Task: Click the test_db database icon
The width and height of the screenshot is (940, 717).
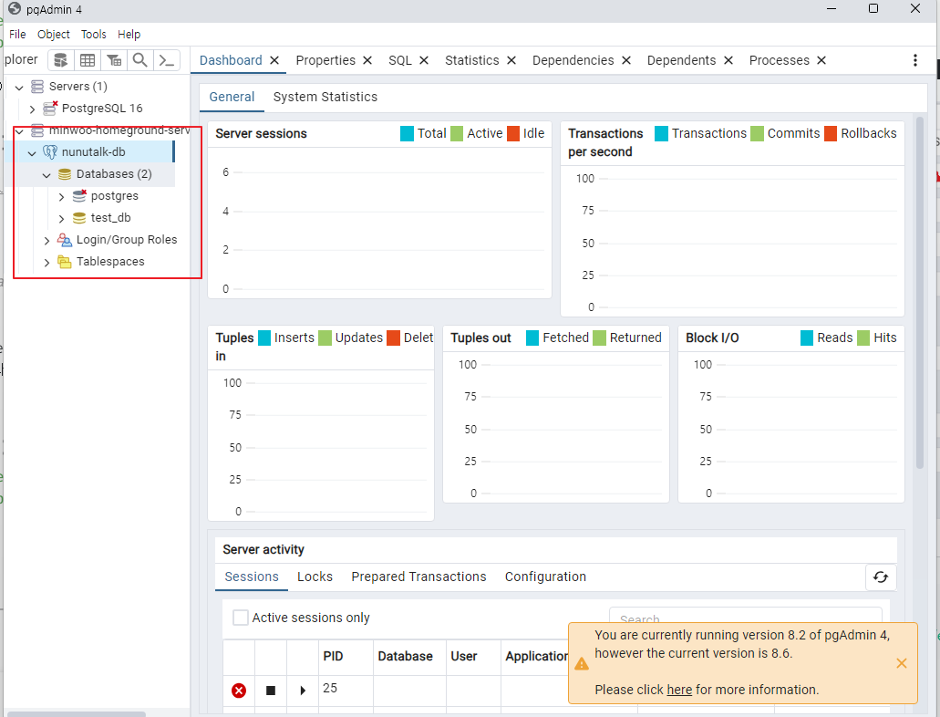Action: point(79,218)
